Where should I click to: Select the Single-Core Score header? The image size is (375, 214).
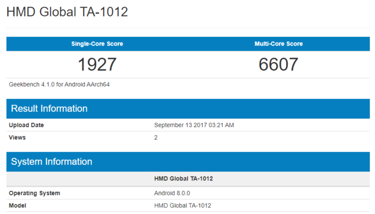pos(97,43)
